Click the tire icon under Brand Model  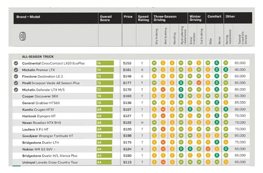pyautogui.click(x=23, y=36)
